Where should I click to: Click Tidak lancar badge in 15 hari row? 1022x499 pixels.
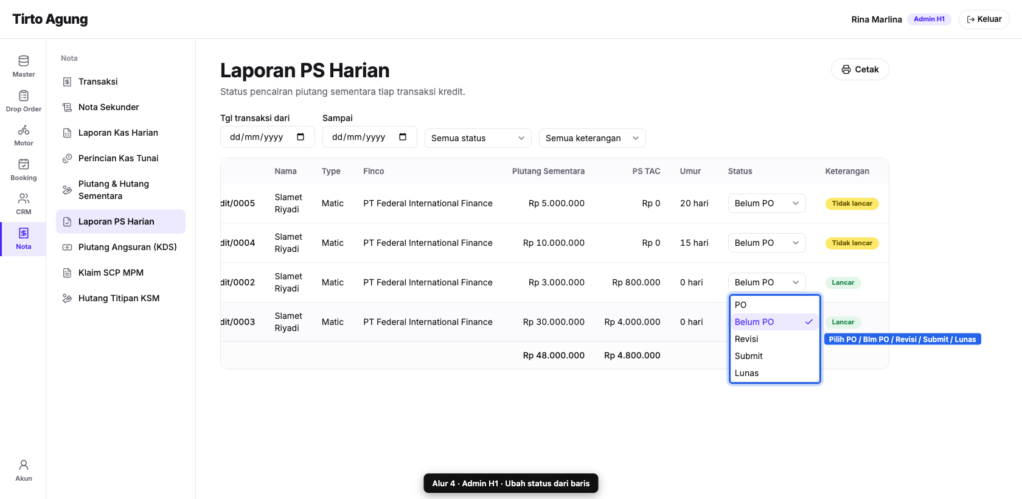click(852, 243)
